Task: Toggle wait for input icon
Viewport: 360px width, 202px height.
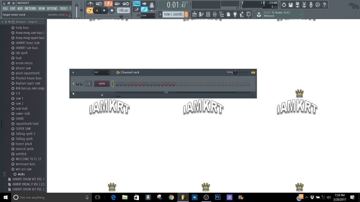Action: 99,4
